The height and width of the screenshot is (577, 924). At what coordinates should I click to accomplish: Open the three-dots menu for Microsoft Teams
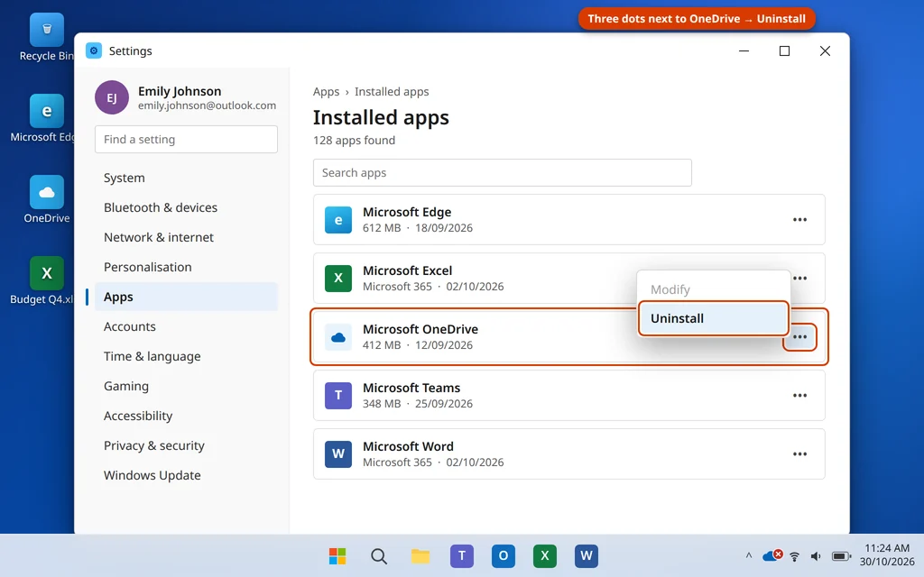[x=799, y=395]
